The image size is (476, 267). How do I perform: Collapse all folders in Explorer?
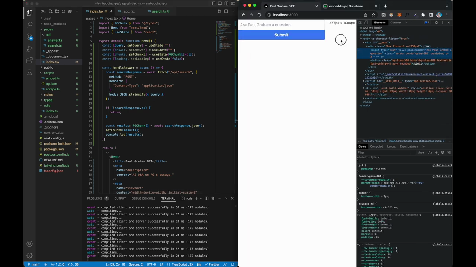coord(70,11)
